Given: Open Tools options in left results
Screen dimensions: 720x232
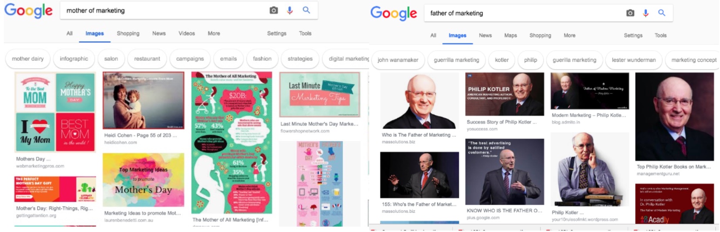Looking at the screenshot, I should pyautogui.click(x=305, y=33).
